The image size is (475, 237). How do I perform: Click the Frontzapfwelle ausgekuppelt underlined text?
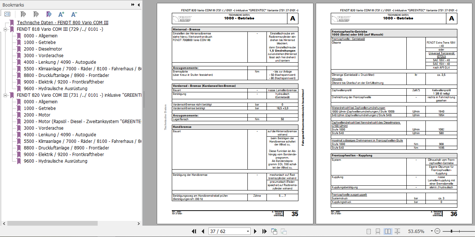click(x=349, y=195)
